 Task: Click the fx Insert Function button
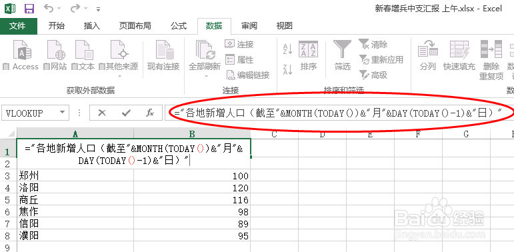click(x=150, y=113)
